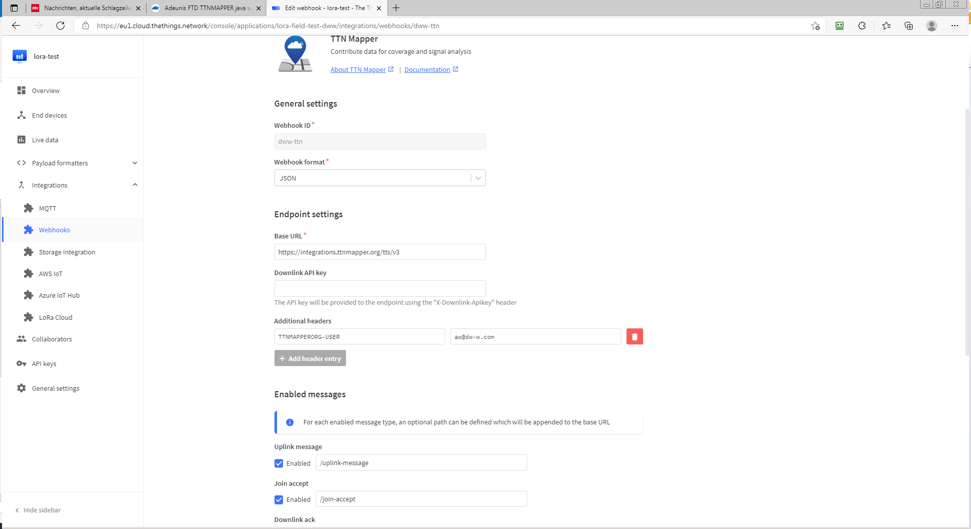This screenshot has height=529, width=971.
Task: Switch to Nachrichten news tab
Action: [86, 8]
